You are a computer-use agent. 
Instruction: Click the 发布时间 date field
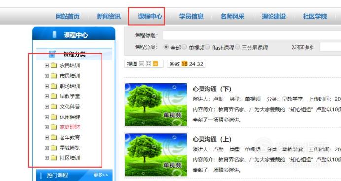330,47
